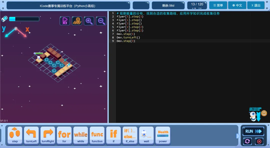The height and width of the screenshot is (148, 270).
Task: Toggle the map grid view icon
Action: 77,21
